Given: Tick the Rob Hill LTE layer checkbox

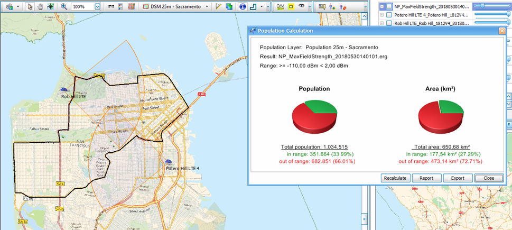Looking at the screenshot, I should (388, 23).
